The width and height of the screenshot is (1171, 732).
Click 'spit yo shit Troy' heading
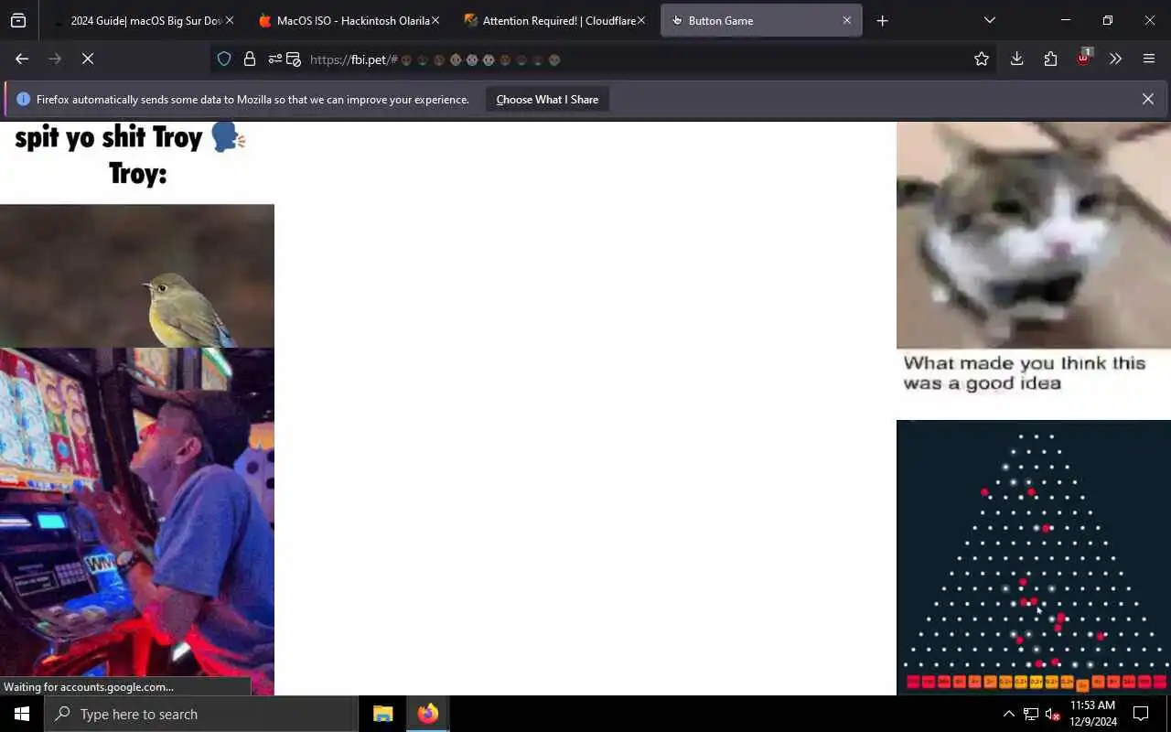(131, 138)
